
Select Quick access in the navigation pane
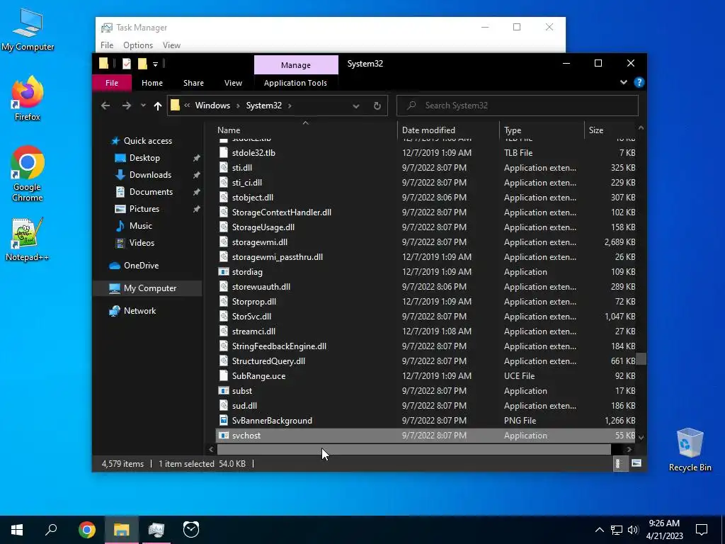coord(148,141)
